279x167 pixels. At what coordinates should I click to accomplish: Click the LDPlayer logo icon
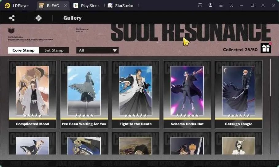(x=7, y=6)
